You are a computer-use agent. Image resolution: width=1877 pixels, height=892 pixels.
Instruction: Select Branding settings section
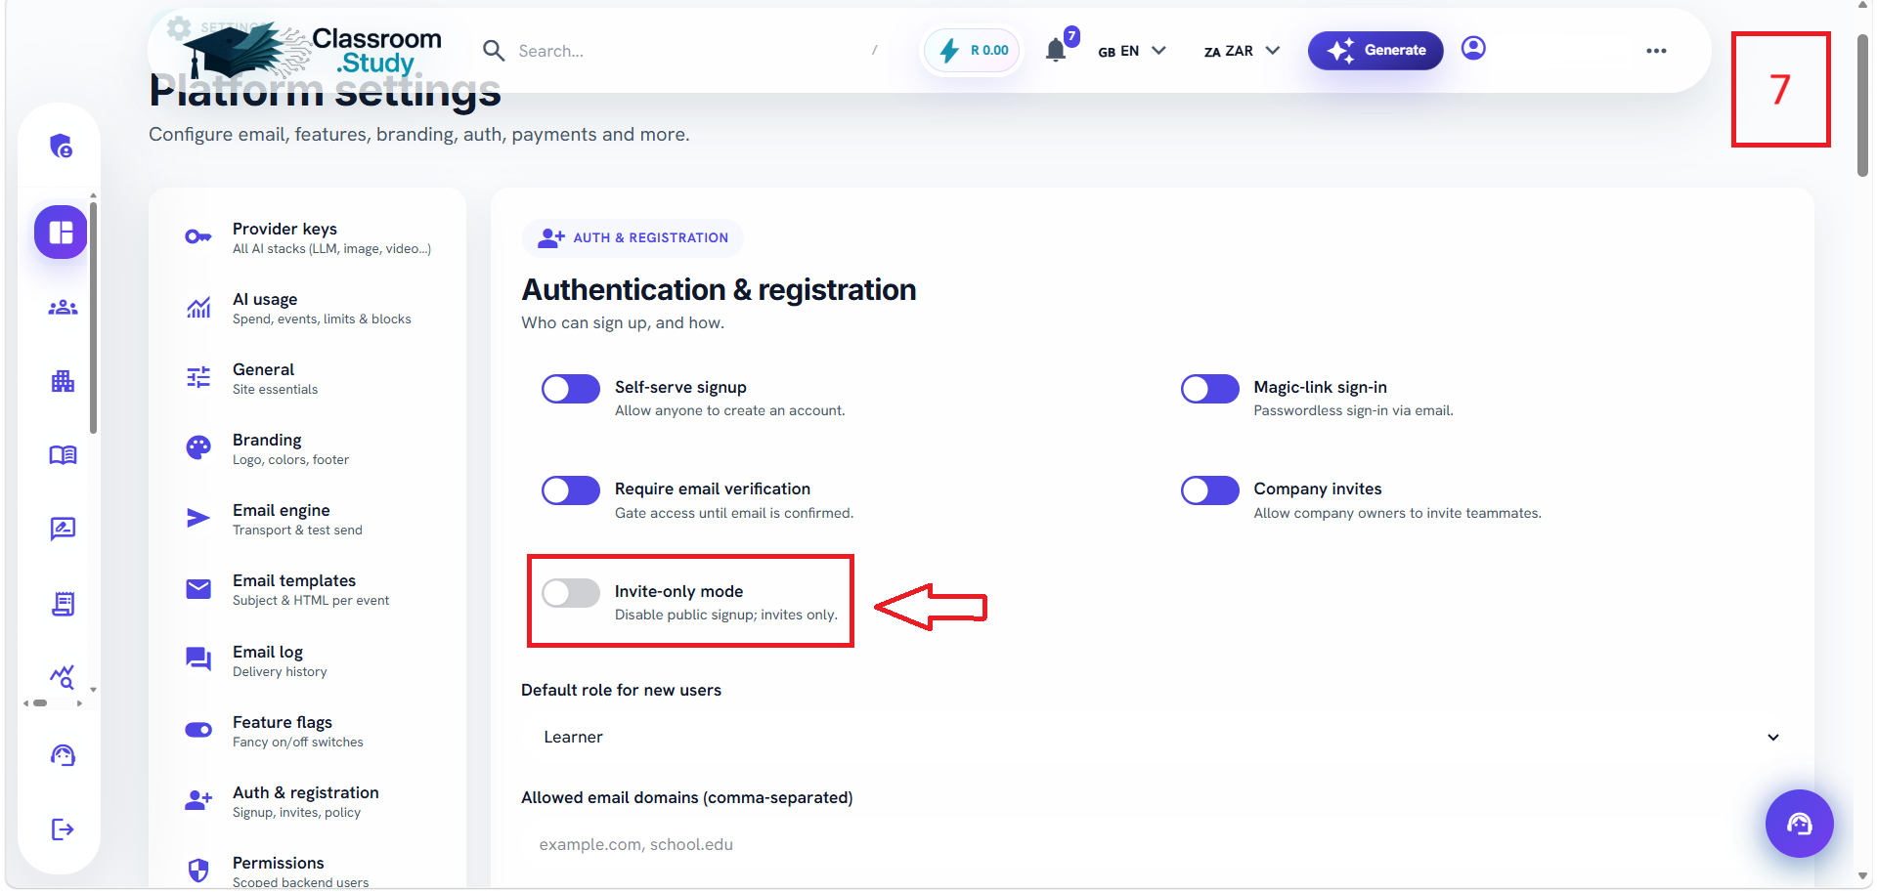[308, 448]
